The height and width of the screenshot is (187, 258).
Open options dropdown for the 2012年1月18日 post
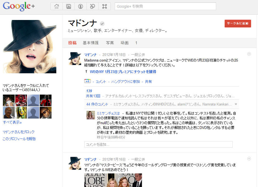pos(249,54)
